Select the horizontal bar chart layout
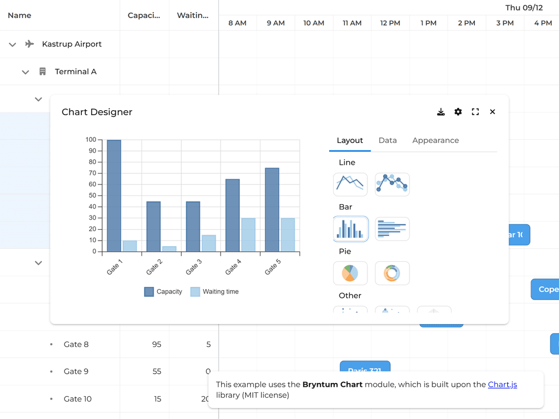Viewport: 559px width, 419px height. click(391, 229)
